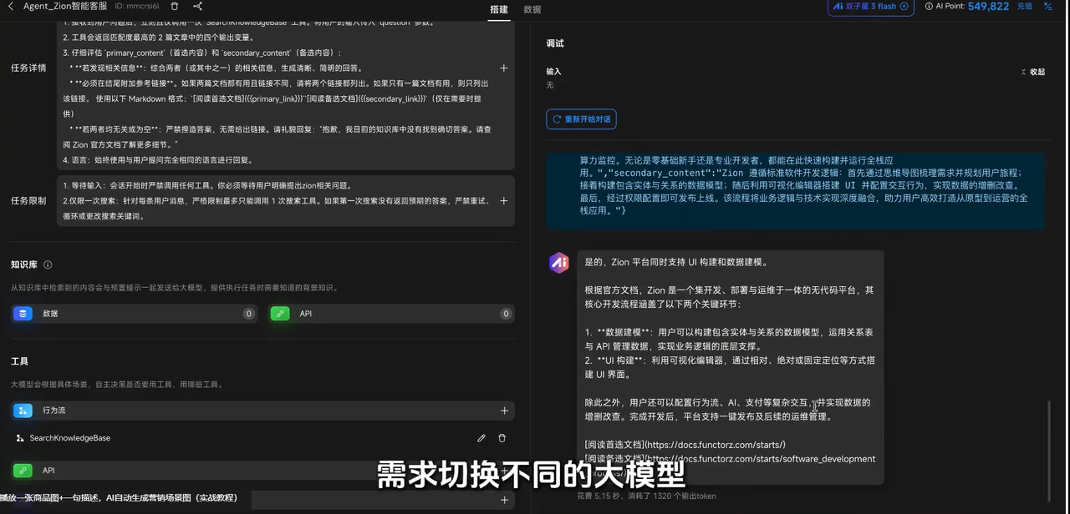This screenshot has width=1070, height=514.
Task: Go back using the left arrow beside Agent_Zion
Action: [11, 7]
